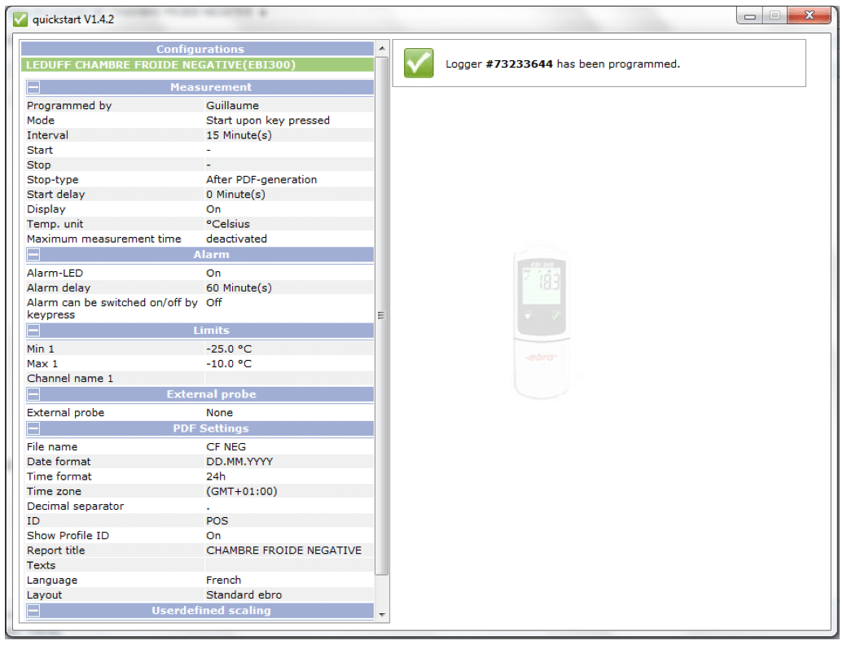
Task: Collapse the Alarm section
Action: point(34,255)
